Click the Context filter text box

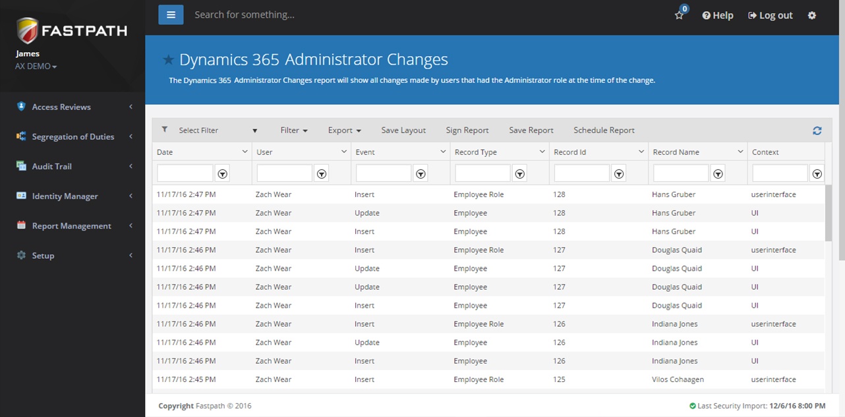click(x=780, y=174)
